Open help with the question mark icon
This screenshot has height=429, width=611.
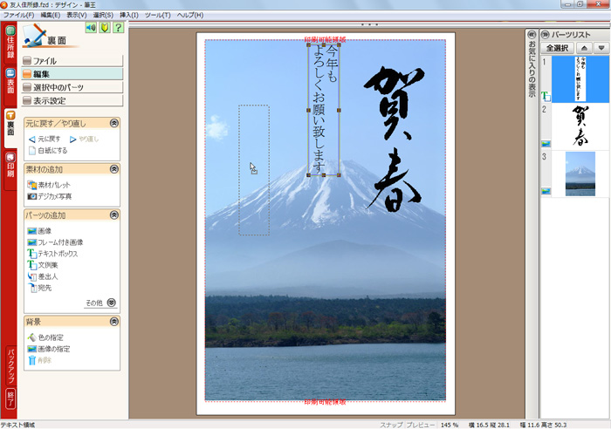[118, 28]
